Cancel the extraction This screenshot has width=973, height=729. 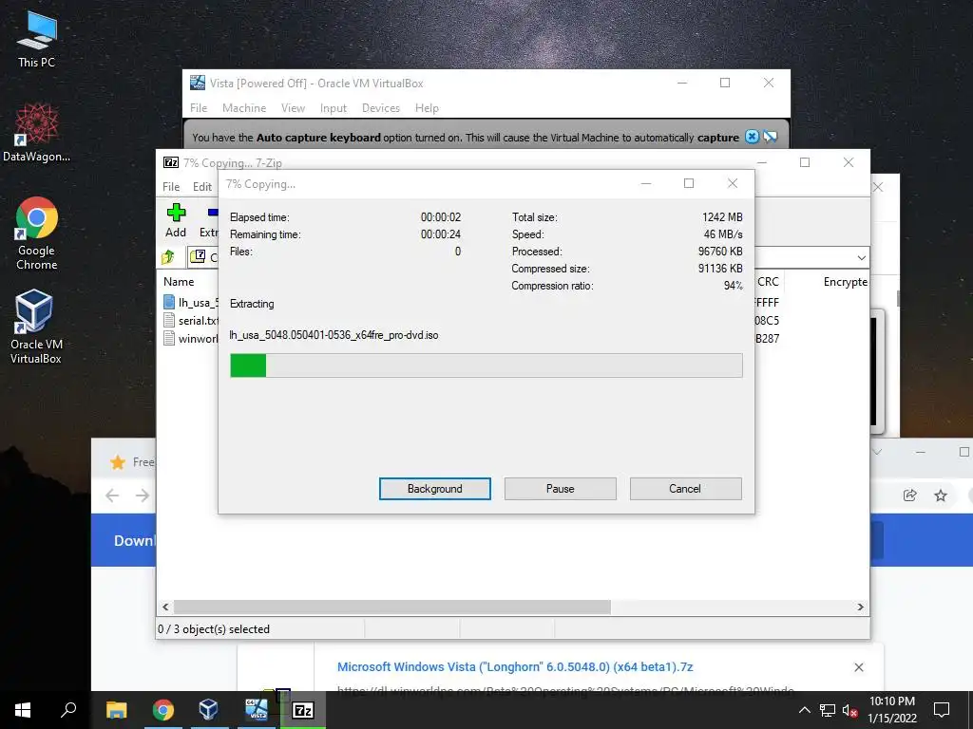pyautogui.click(x=685, y=489)
